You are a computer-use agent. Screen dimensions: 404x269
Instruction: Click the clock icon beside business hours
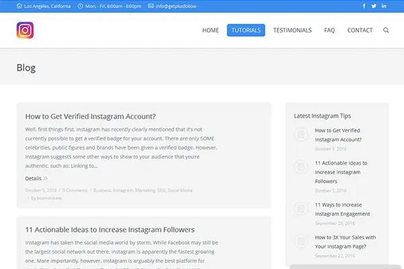point(81,6)
